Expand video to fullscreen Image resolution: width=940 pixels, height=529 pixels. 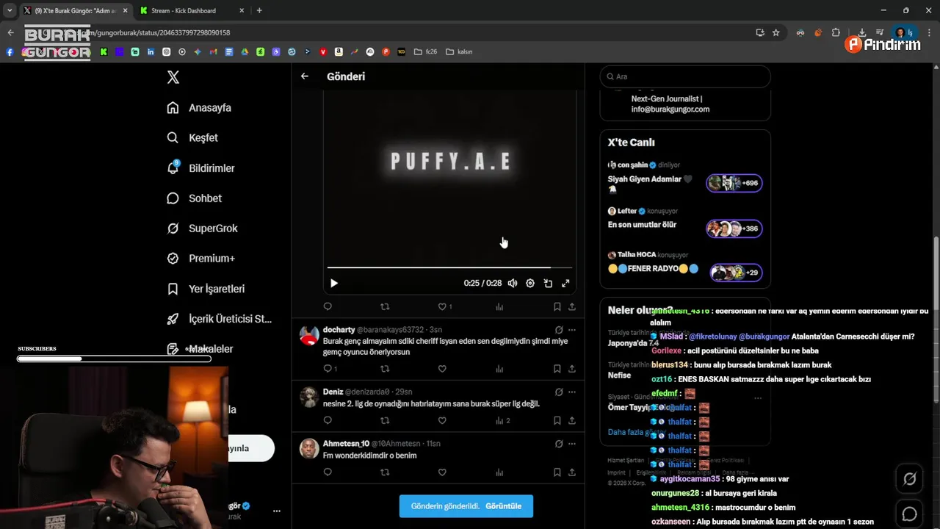[565, 284]
